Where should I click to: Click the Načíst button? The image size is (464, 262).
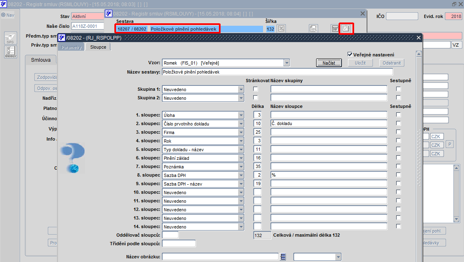(329, 63)
